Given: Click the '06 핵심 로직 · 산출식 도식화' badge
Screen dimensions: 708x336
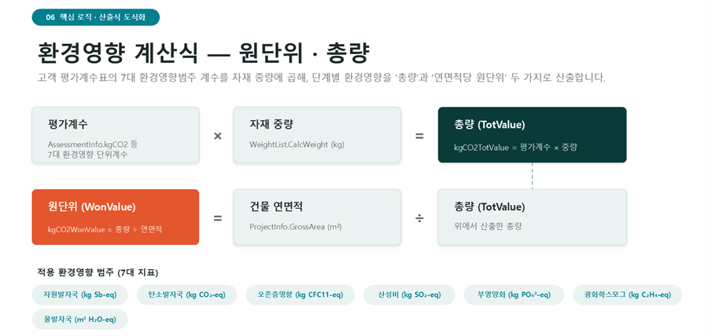Looking at the screenshot, I should point(96,17).
